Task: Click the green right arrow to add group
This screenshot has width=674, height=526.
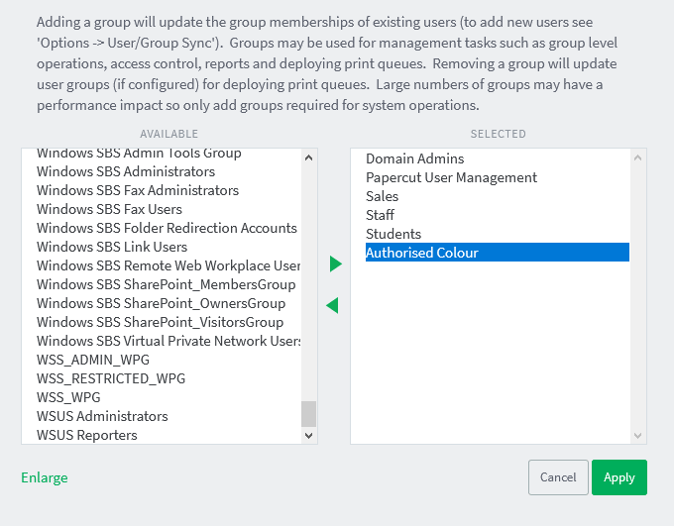Action: (x=336, y=263)
